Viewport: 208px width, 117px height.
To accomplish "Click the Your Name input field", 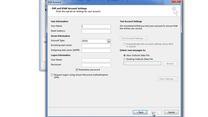I will (x=96, y=26).
